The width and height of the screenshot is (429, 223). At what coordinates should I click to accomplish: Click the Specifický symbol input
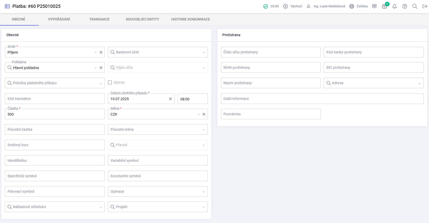click(55, 176)
